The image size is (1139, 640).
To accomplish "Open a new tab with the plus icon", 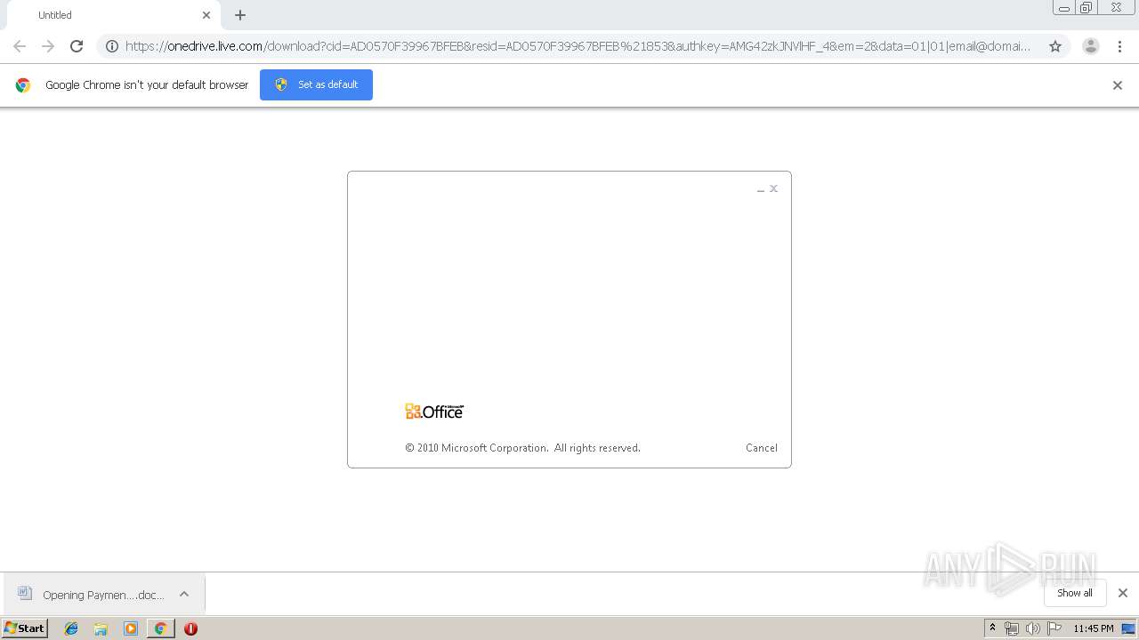I will coord(240,15).
